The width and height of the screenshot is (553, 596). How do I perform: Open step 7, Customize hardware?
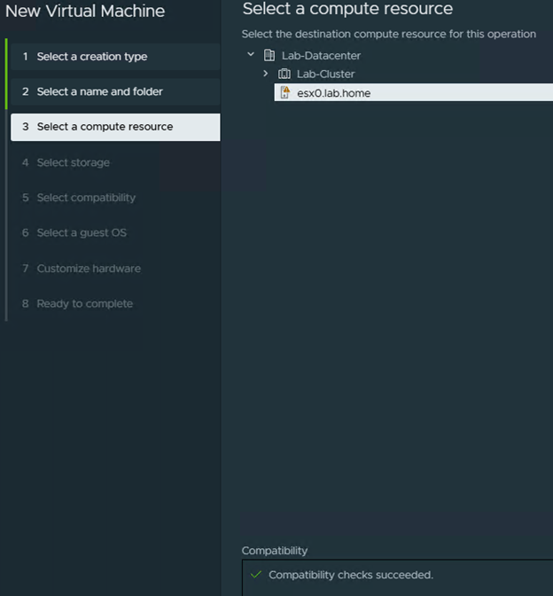tap(89, 268)
